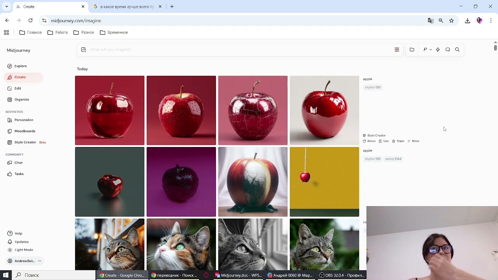This screenshot has width=498, height=280.
Task: Open Chrome apps grid icon
Action: (x=6, y=32)
